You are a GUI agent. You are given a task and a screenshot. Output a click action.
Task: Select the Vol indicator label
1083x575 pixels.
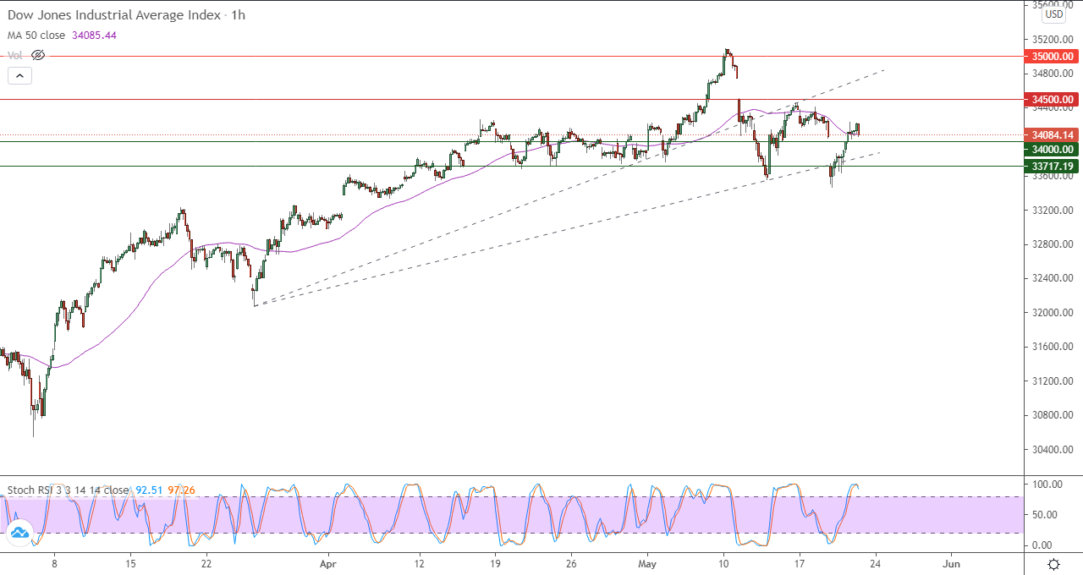point(15,55)
